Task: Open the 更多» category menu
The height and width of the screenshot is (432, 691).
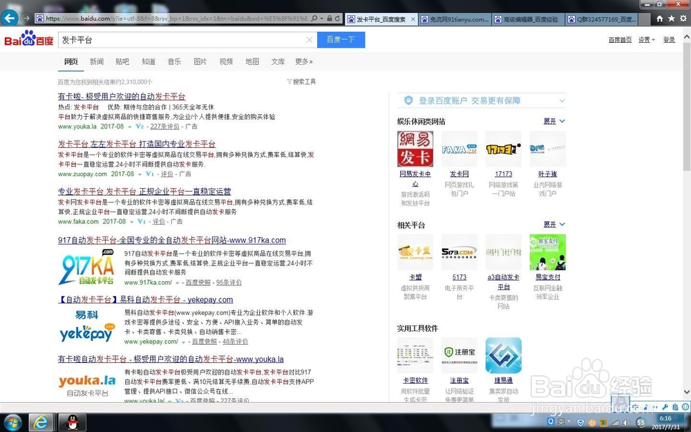Action: pyautogui.click(x=304, y=62)
